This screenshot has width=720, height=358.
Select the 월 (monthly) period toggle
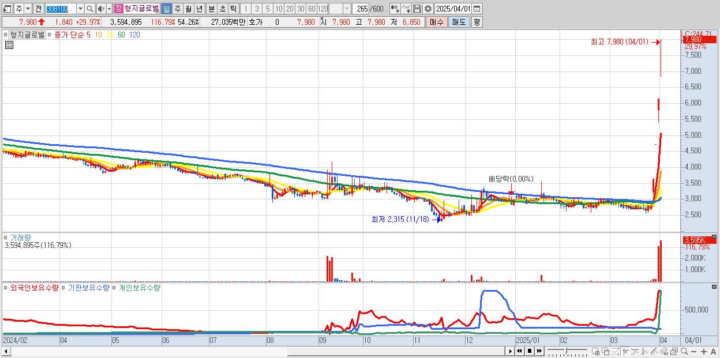(x=188, y=9)
